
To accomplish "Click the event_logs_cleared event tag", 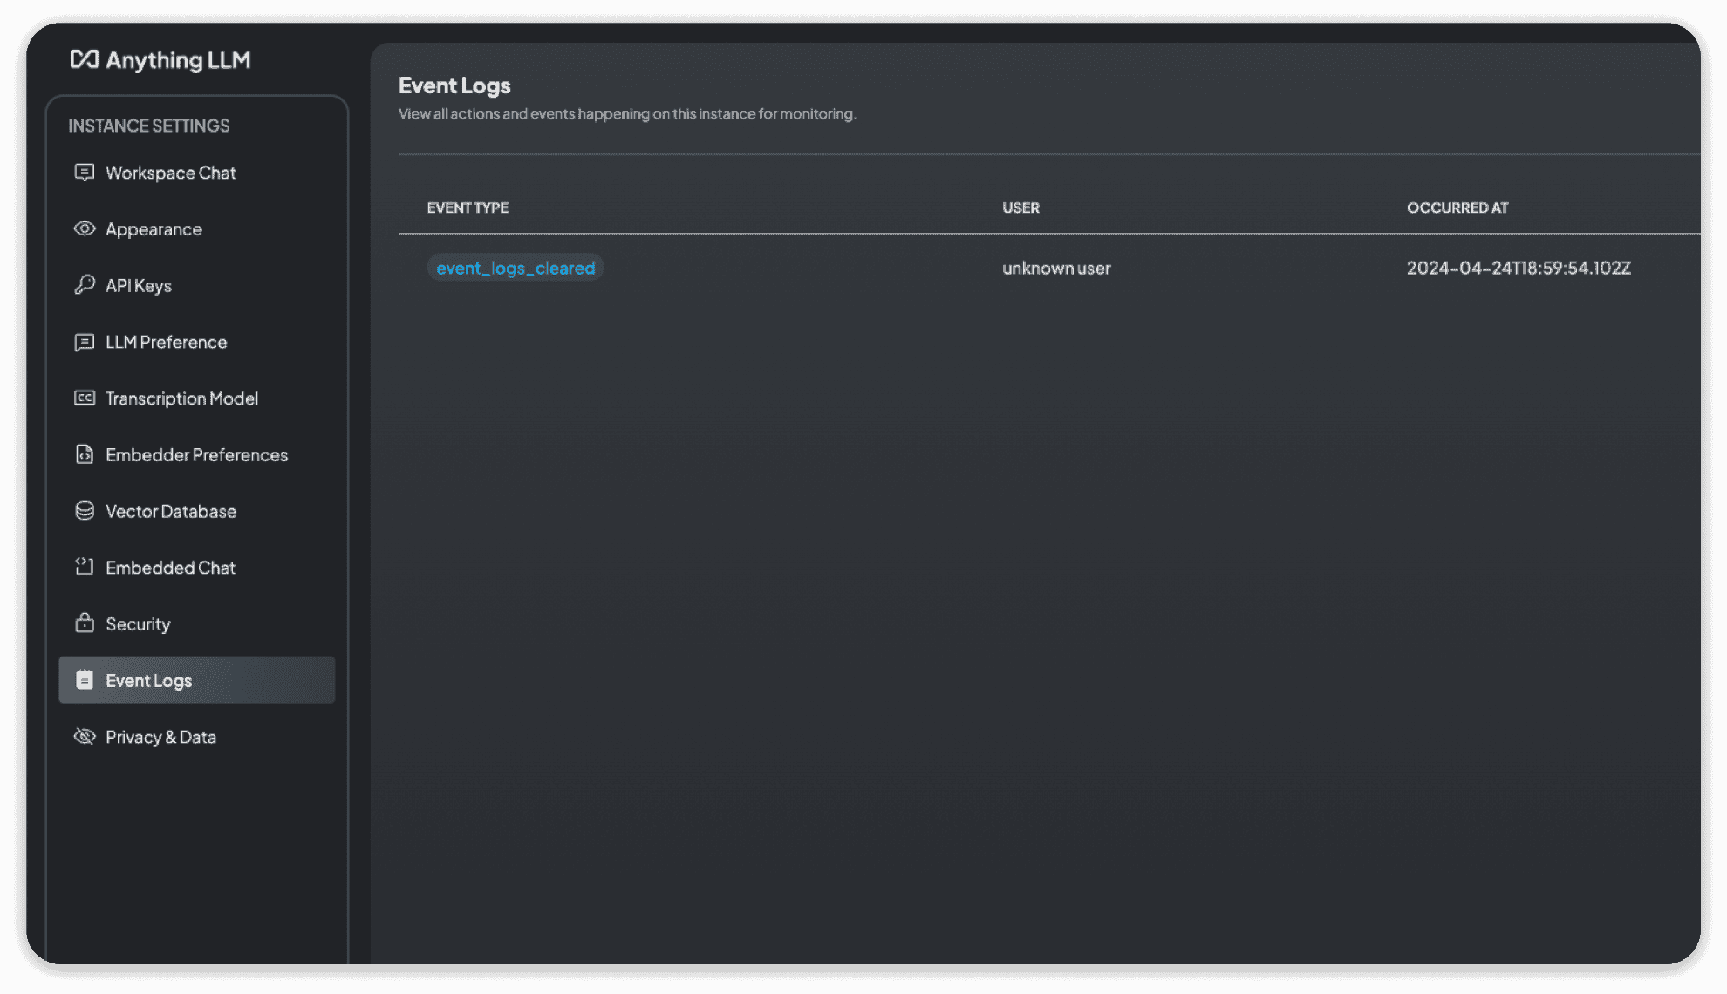I will point(515,268).
